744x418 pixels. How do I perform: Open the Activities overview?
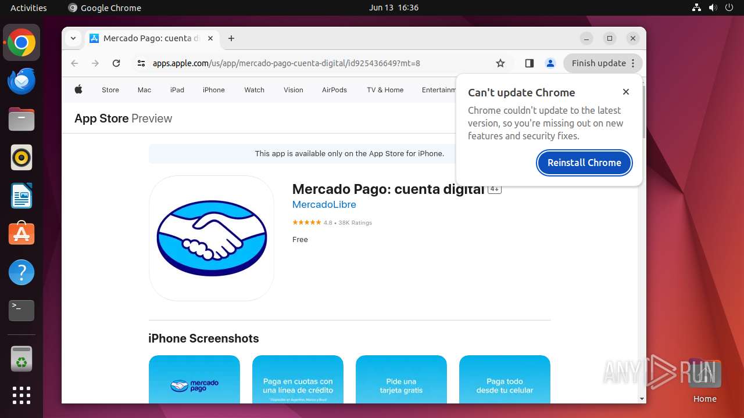click(28, 8)
